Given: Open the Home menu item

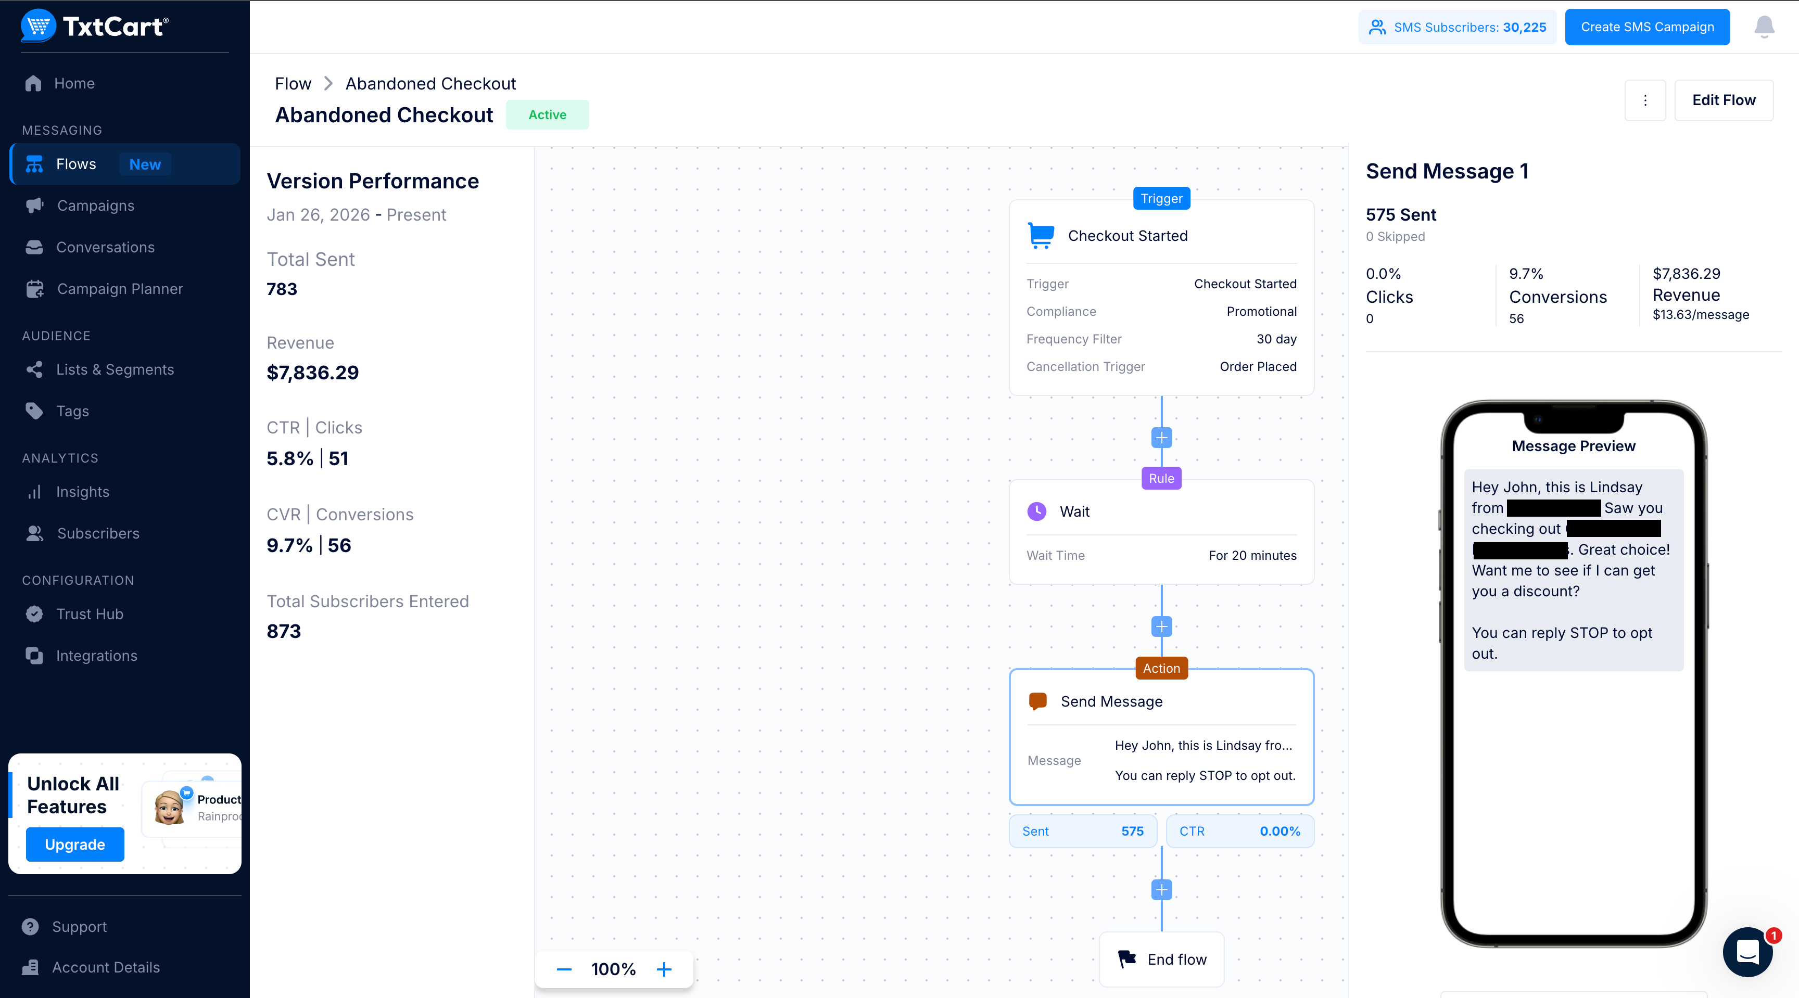Looking at the screenshot, I should (x=125, y=83).
